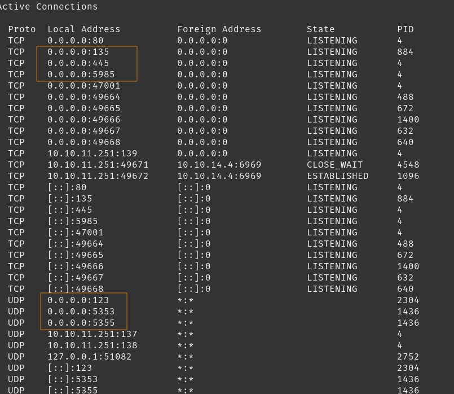Select the 10.10.11.251:139 local address
This screenshot has height=394, width=454.
pyautogui.click(x=92, y=154)
